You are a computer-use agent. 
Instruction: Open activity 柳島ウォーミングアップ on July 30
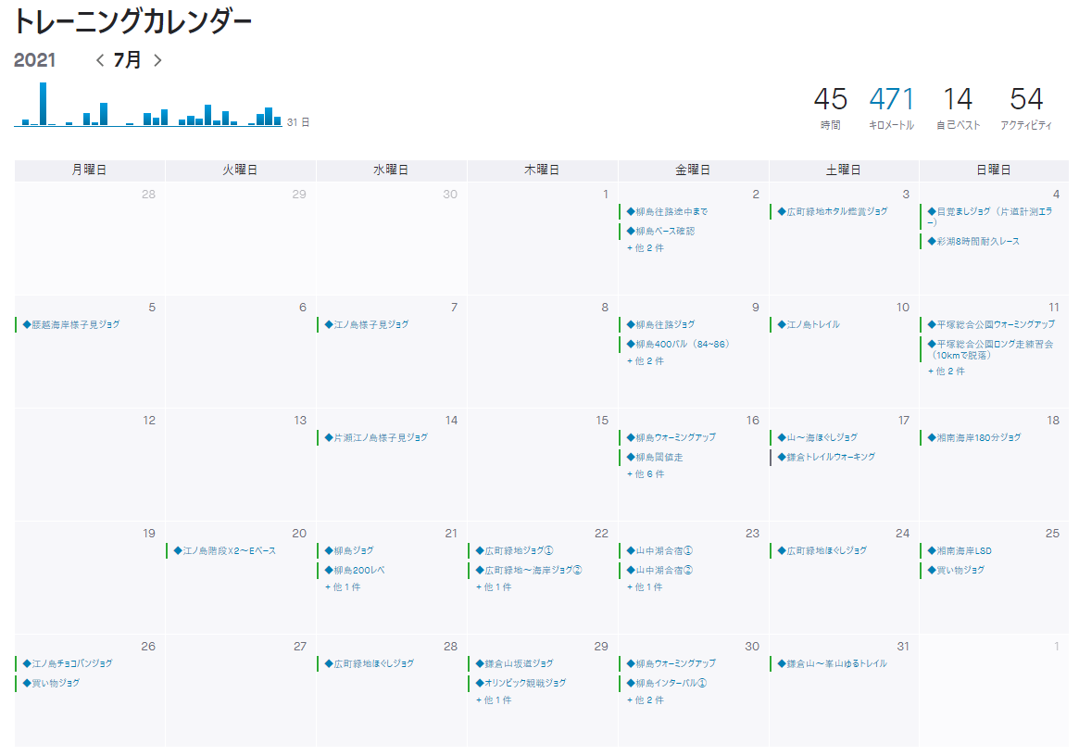click(671, 663)
